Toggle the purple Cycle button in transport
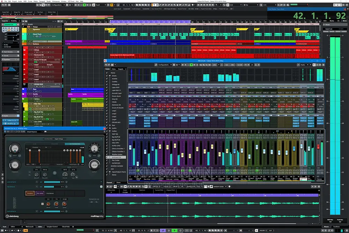 click(163, 231)
